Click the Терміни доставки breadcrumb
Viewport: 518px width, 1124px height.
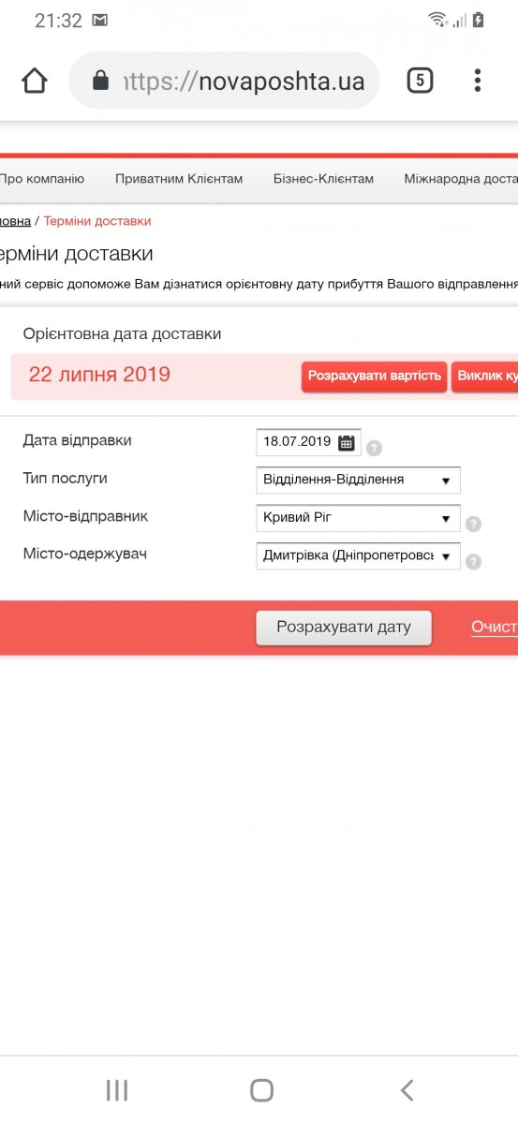(x=97, y=221)
